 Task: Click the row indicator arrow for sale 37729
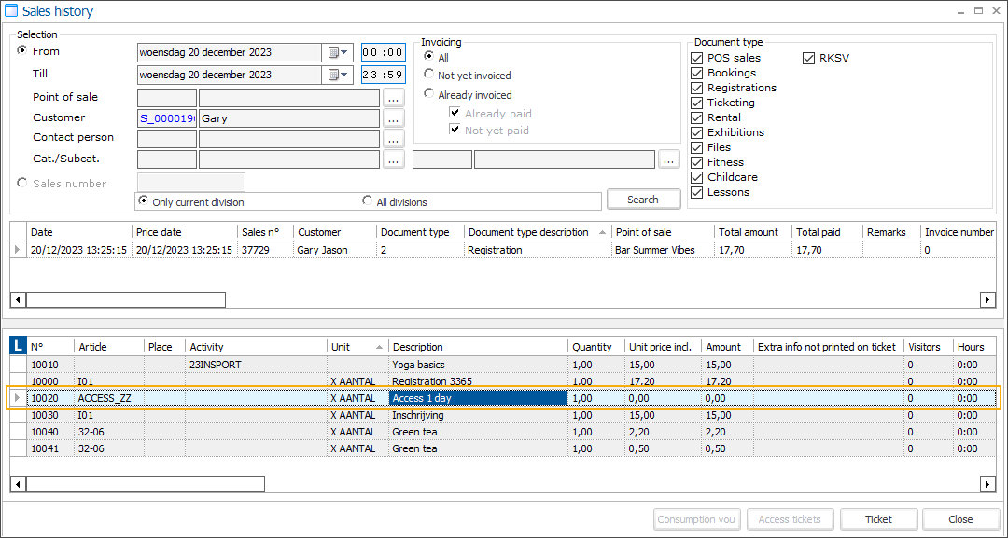click(18, 250)
